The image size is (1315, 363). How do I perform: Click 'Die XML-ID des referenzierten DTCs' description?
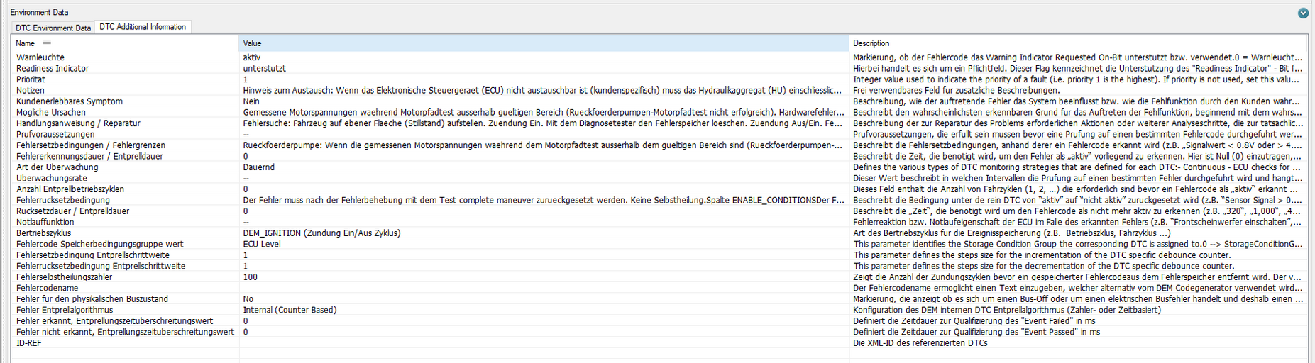[x=920, y=343]
